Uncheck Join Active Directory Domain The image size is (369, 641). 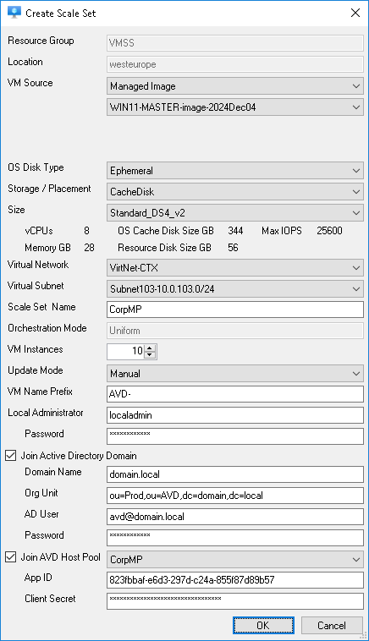(x=11, y=456)
